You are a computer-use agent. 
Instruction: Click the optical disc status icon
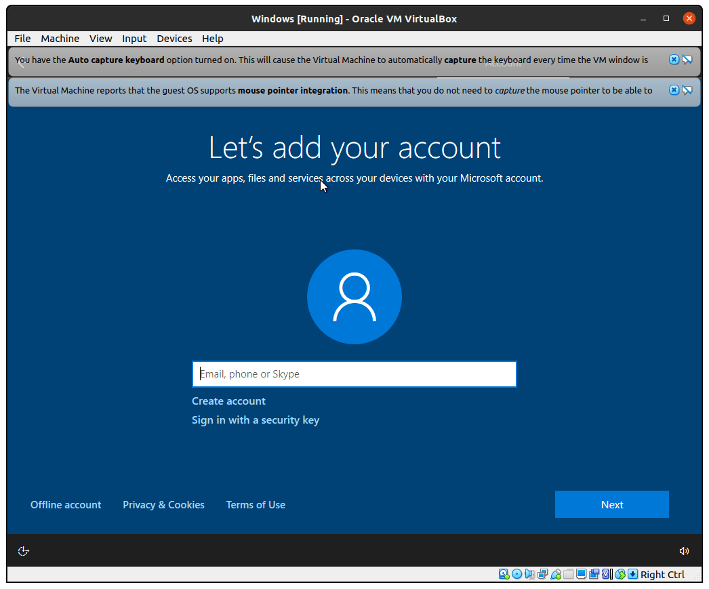pos(516,574)
